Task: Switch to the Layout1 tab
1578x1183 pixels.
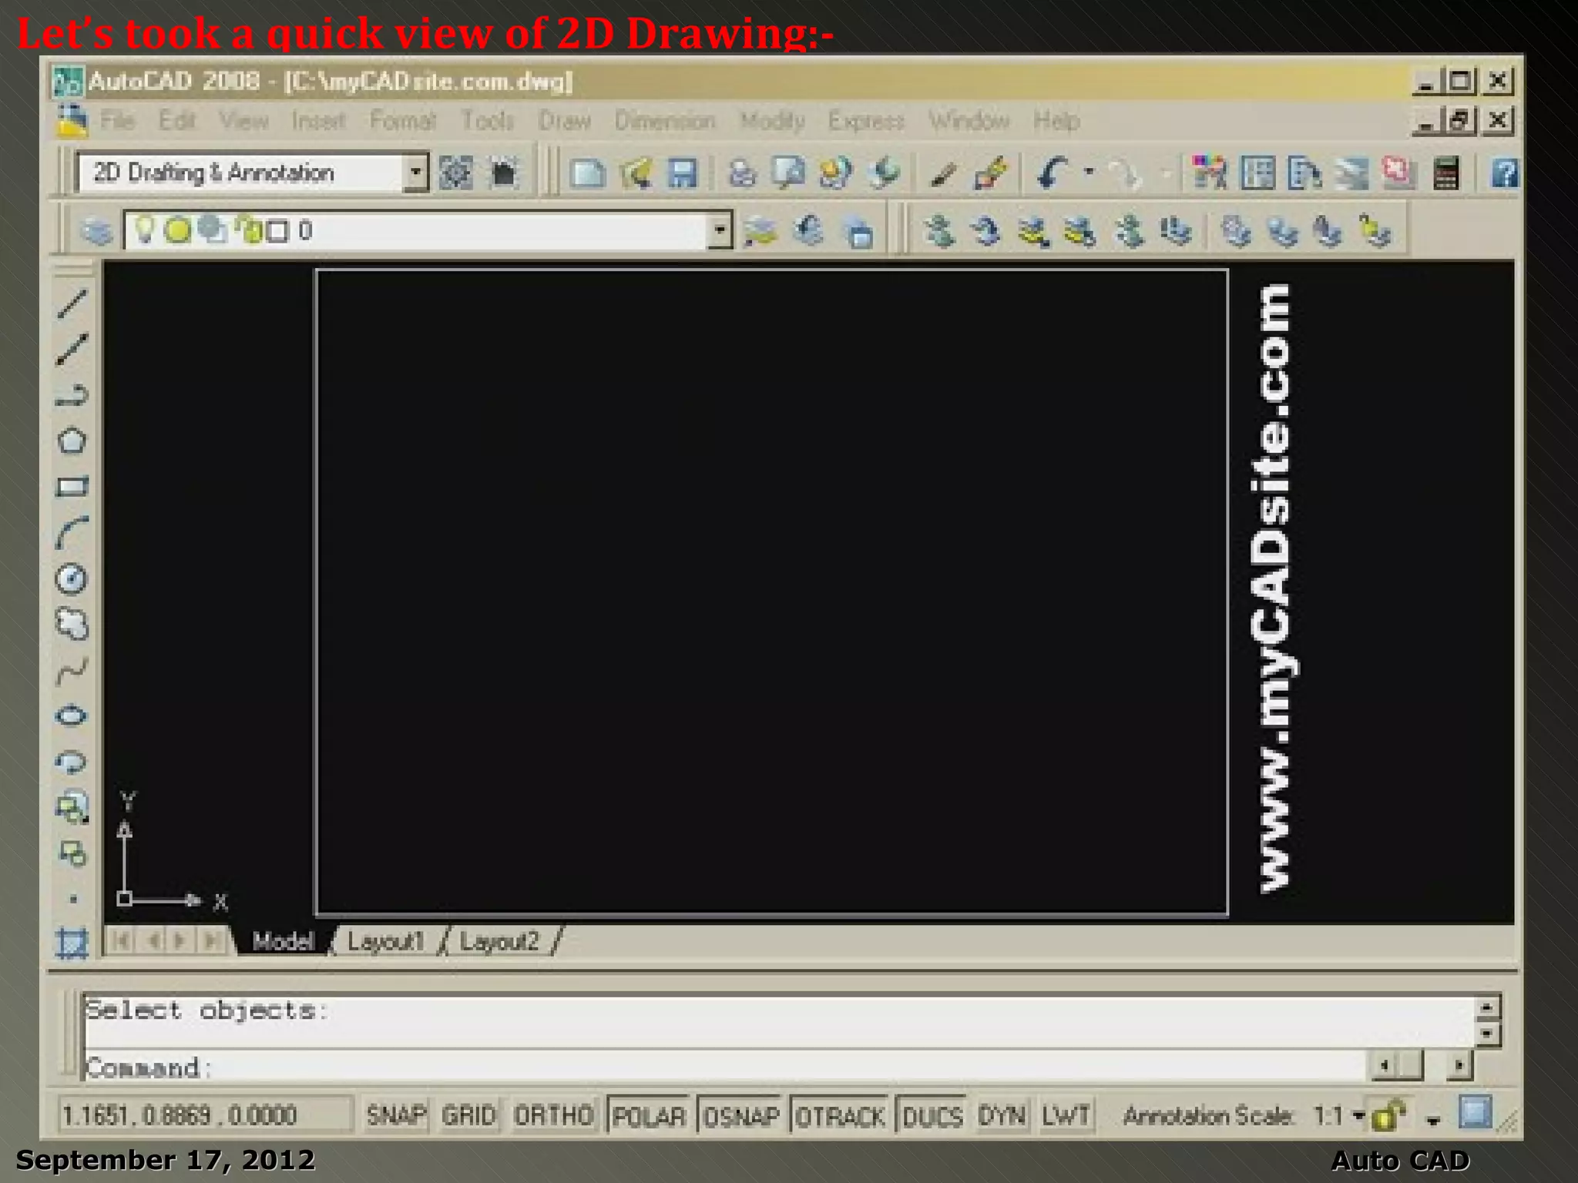Action: [x=385, y=941]
